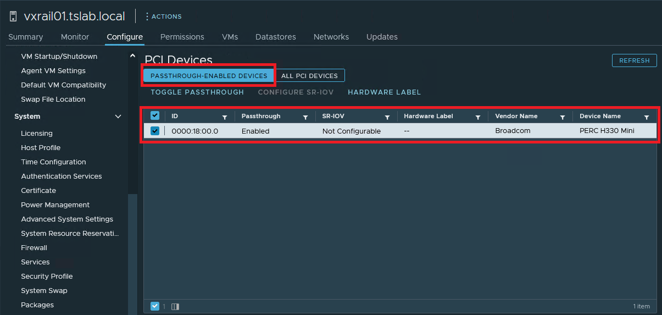662x315 pixels.
Task: Open the Passthrough column filter
Action: (x=305, y=117)
